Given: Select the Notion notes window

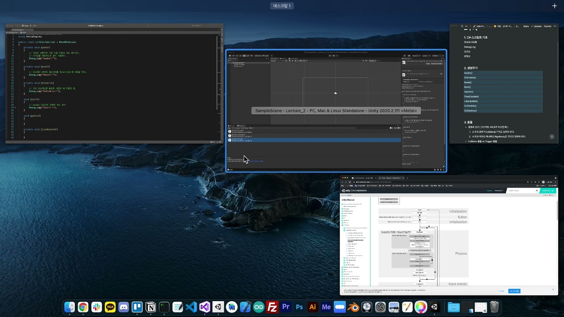Looking at the screenshot, I should [504, 83].
